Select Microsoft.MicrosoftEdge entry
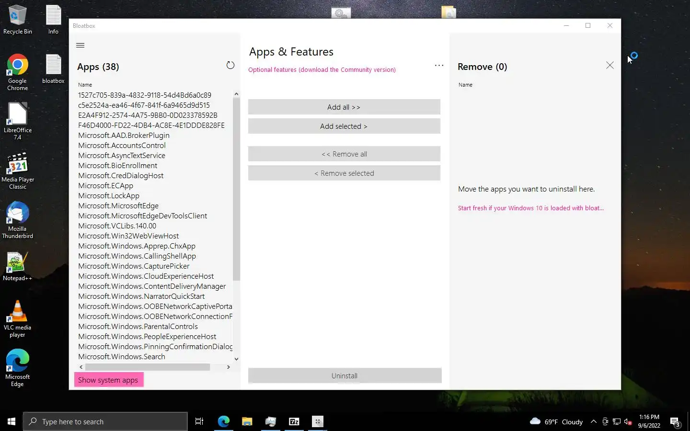 [x=118, y=205]
